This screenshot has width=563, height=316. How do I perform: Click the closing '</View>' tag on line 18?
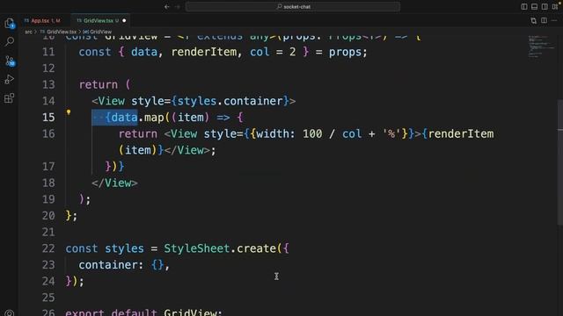pos(114,183)
